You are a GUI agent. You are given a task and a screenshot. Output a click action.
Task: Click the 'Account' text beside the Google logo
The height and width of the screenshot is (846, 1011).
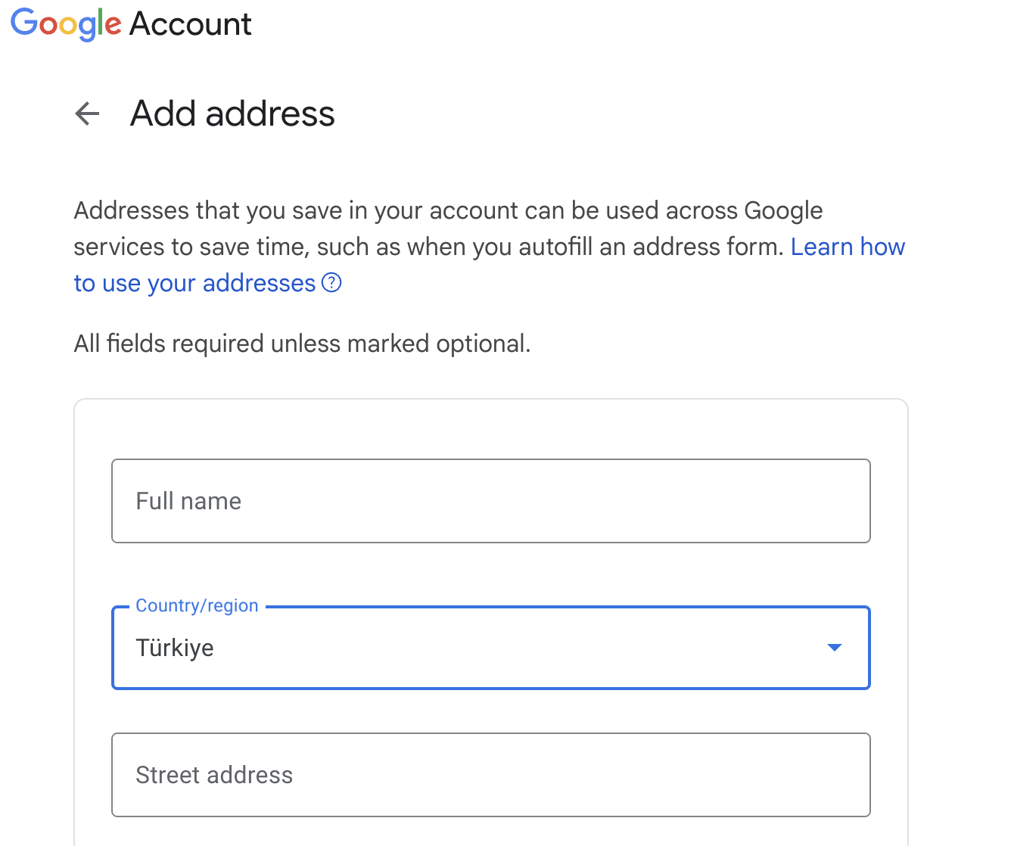coord(191,24)
